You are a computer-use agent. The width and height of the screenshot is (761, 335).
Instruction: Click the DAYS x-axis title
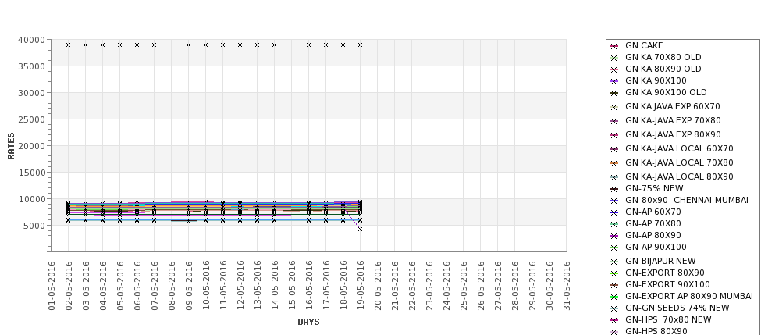pyautogui.click(x=308, y=322)
